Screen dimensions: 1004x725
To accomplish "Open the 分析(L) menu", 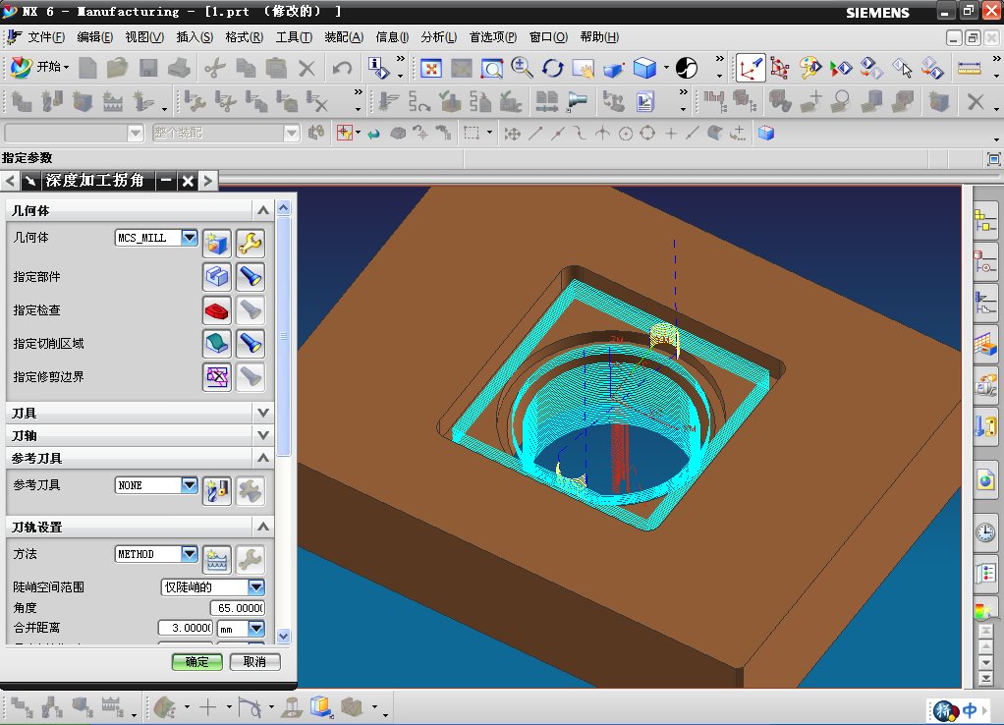I will coord(438,37).
